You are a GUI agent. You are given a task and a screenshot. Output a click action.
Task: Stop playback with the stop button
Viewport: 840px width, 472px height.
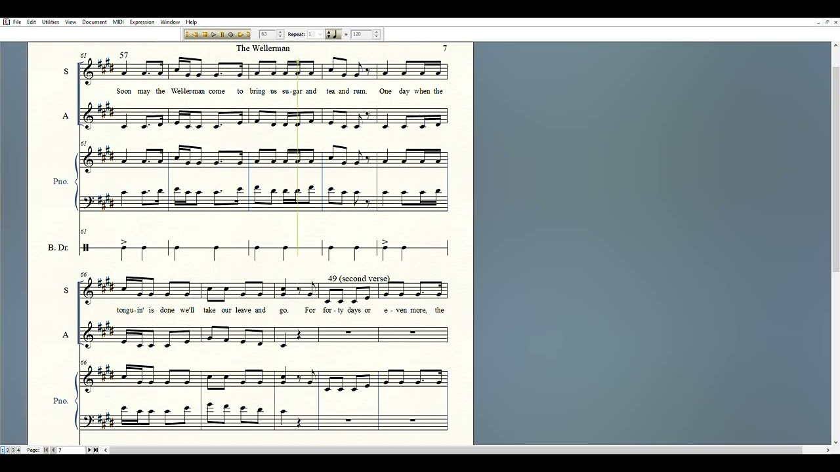point(204,34)
